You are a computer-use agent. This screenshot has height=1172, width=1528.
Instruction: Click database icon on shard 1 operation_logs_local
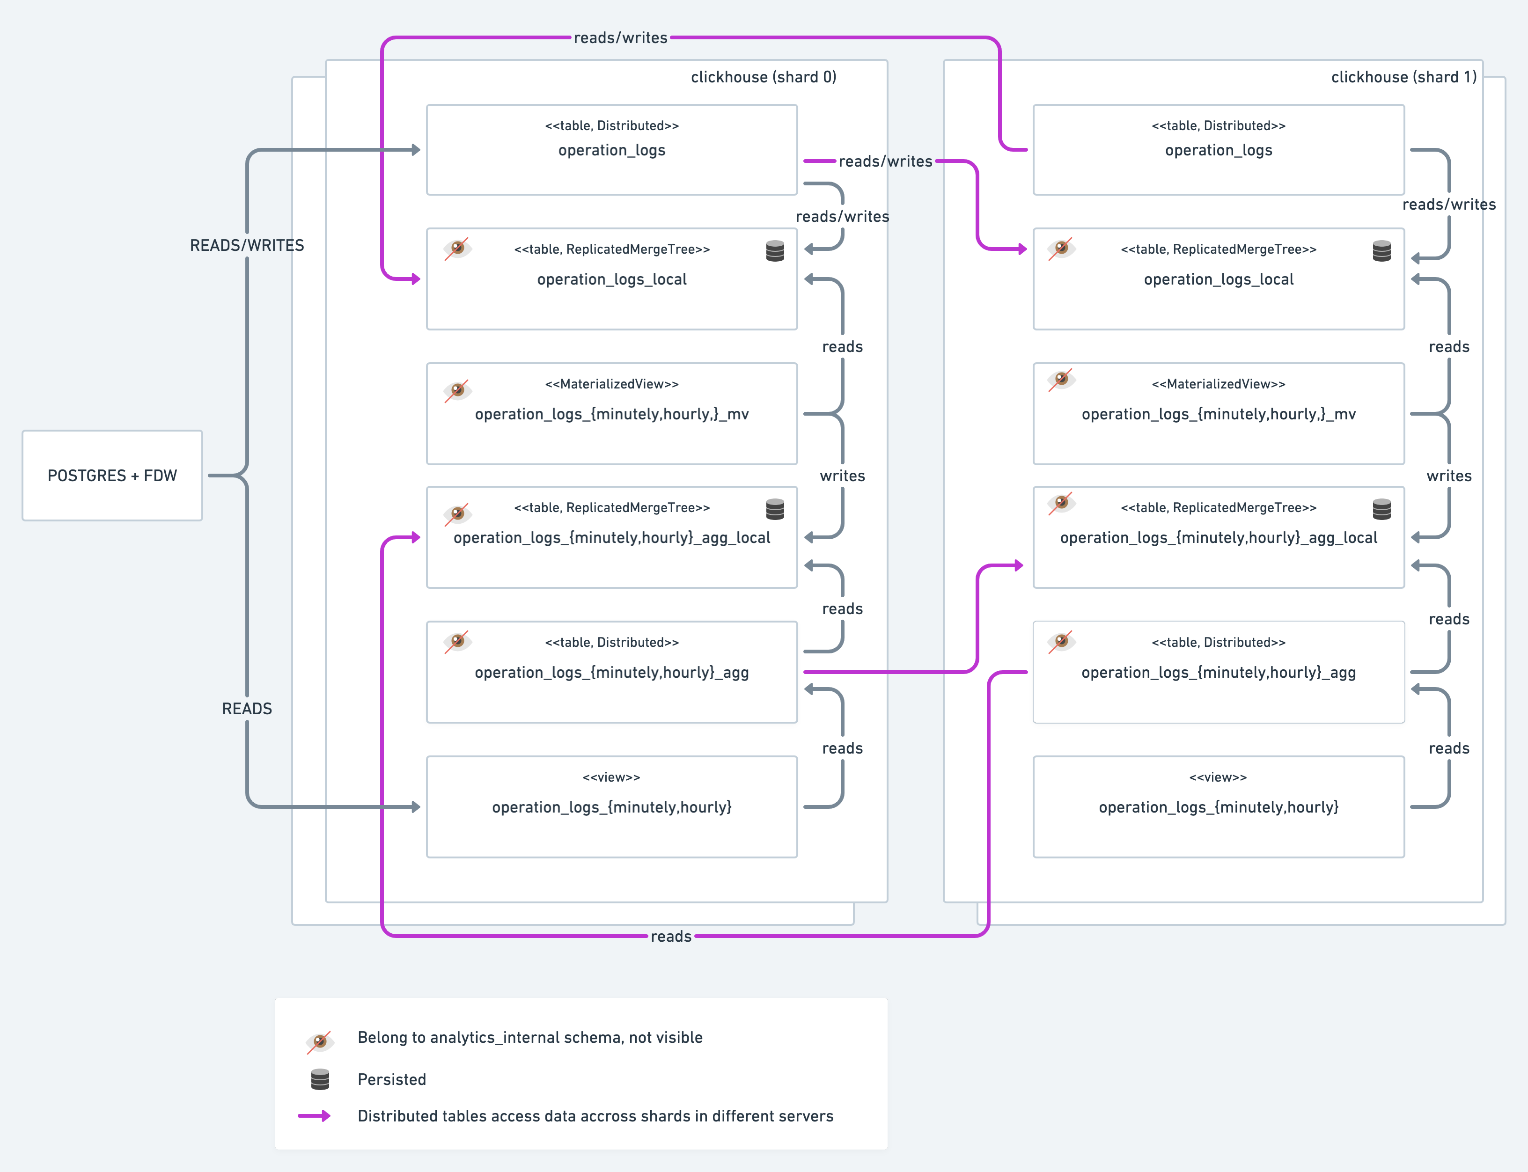coord(1381,250)
